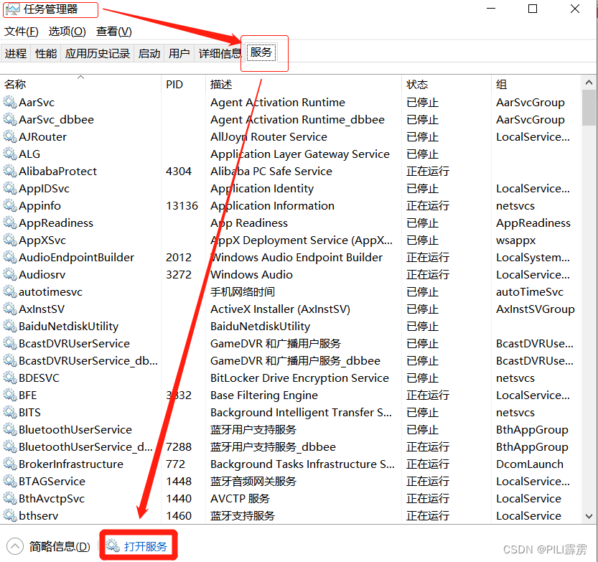
Task: Click the BluetoothUserService gear icon
Action: click(x=10, y=429)
